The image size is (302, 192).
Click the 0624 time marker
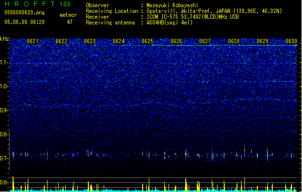click(119, 41)
